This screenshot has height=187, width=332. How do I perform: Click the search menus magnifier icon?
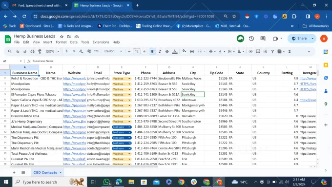pos(10,51)
